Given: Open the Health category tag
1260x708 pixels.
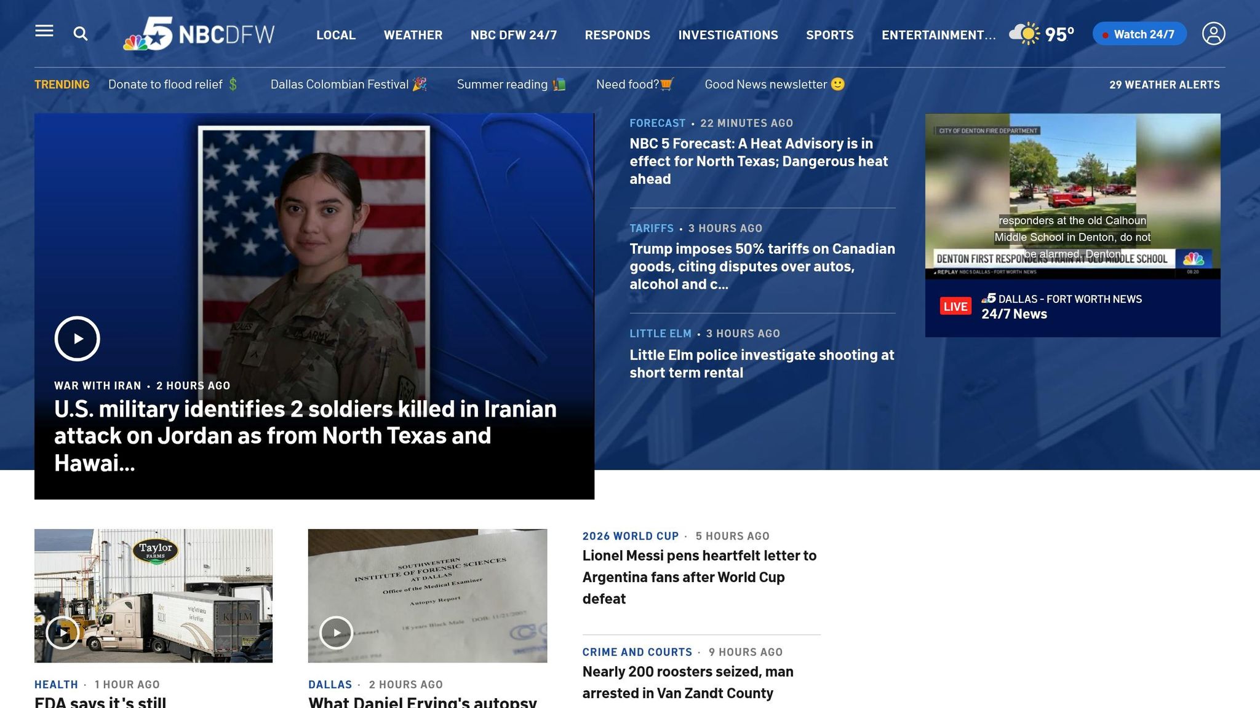Looking at the screenshot, I should (56, 684).
